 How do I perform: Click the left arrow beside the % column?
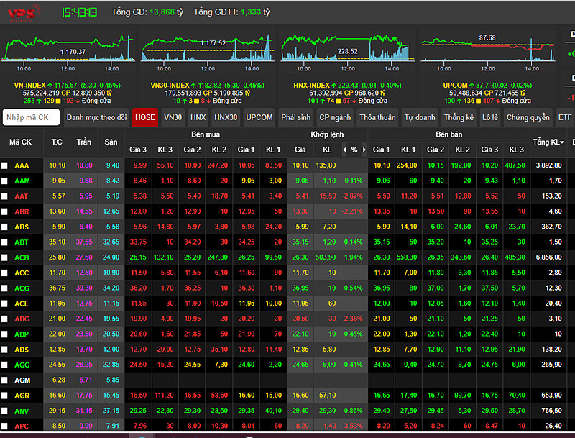[x=344, y=150]
